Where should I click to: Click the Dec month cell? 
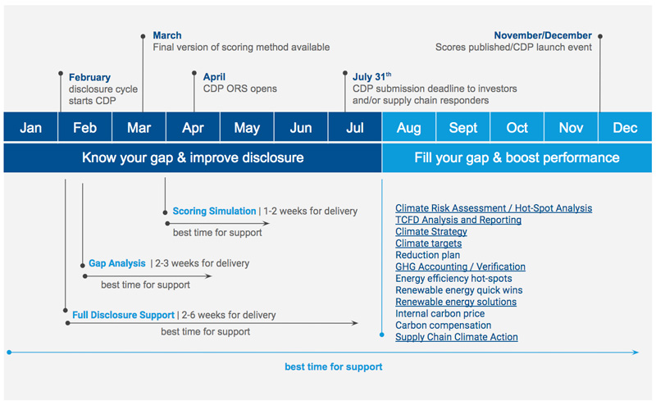(x=625, y=128)
